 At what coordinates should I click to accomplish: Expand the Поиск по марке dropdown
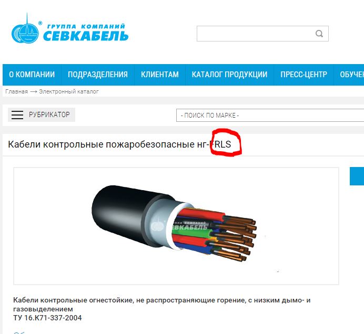click(270, 115)
